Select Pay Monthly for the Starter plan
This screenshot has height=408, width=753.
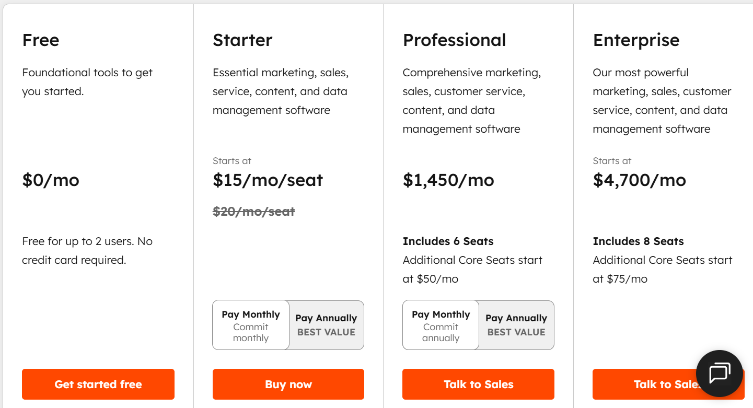pyautogui.click(x=251, y=325)
